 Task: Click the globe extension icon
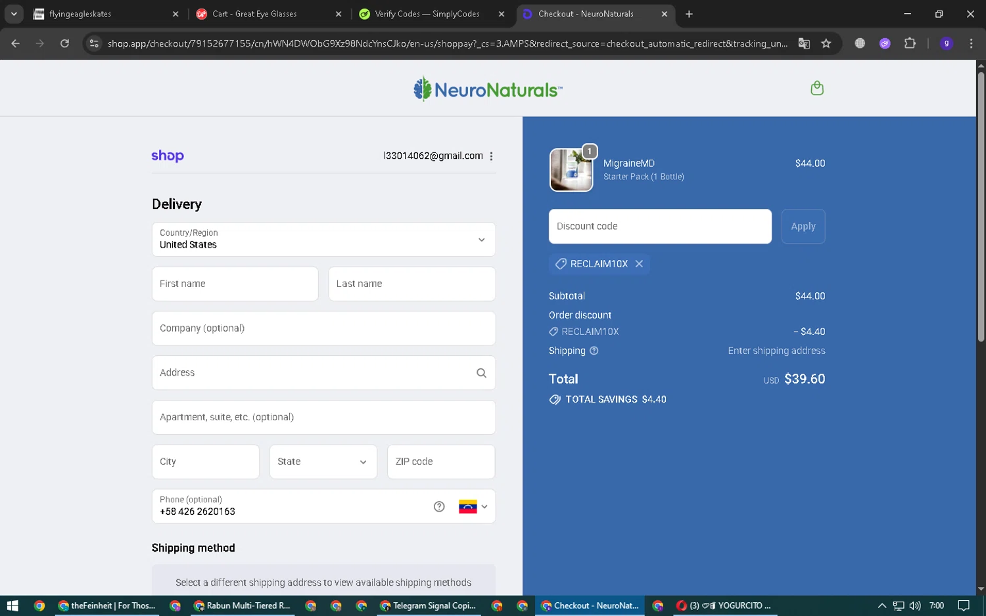(x=860, y=43)
